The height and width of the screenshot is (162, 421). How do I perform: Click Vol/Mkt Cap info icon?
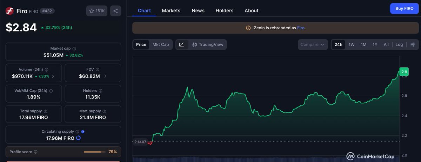point(51,91)
